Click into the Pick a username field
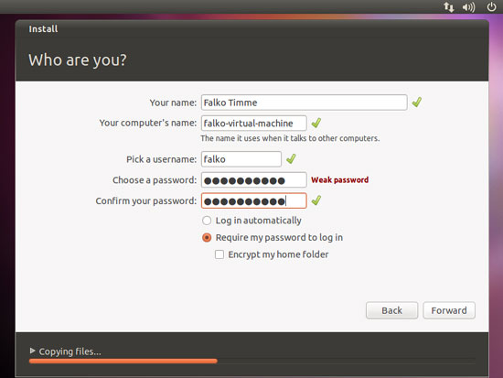Viewport: 503px width, 378px height. coord(241,159)
